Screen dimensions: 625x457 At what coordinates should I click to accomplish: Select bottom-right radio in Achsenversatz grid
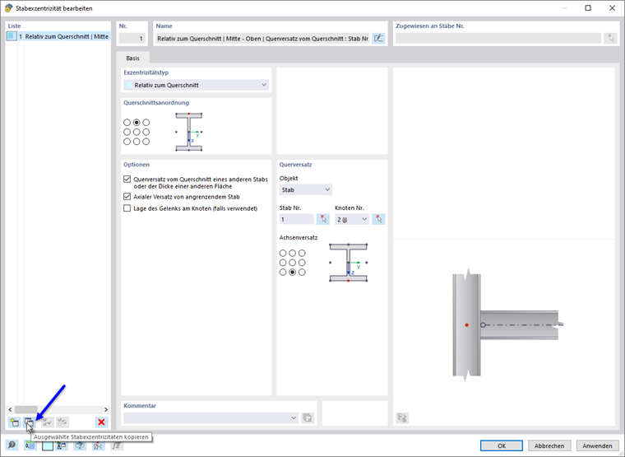(x=302, y=273)
